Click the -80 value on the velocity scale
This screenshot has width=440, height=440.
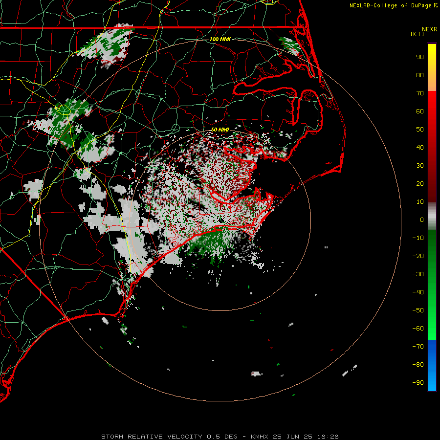click(418, 365)
